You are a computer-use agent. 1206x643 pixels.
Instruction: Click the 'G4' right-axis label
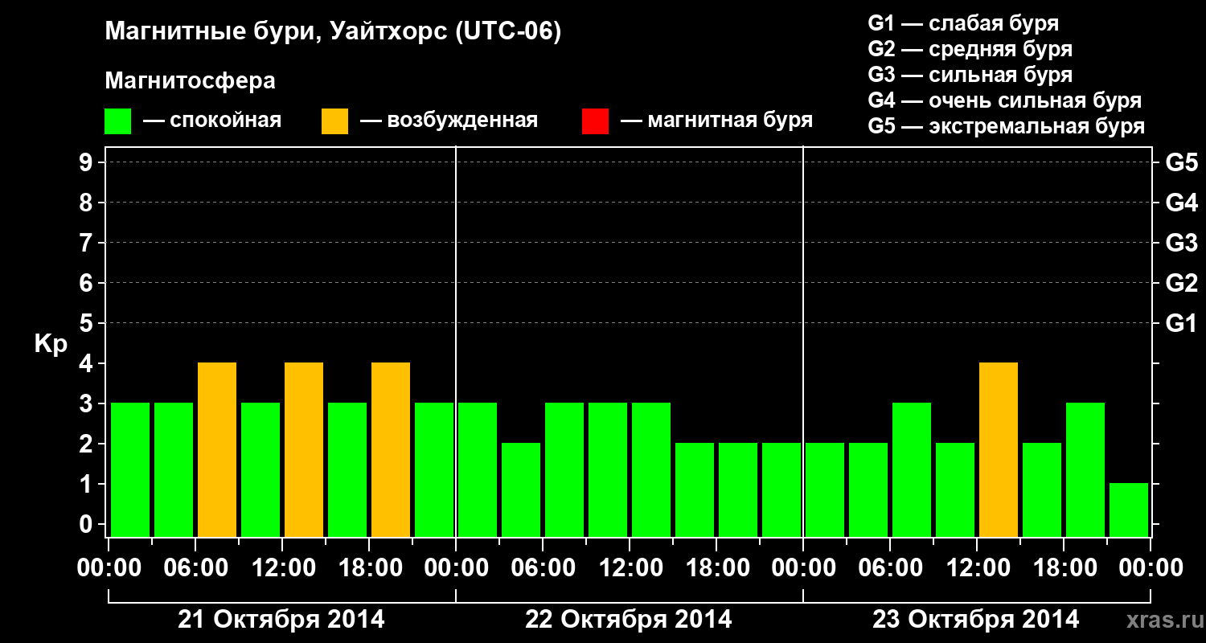(1181, 203)
